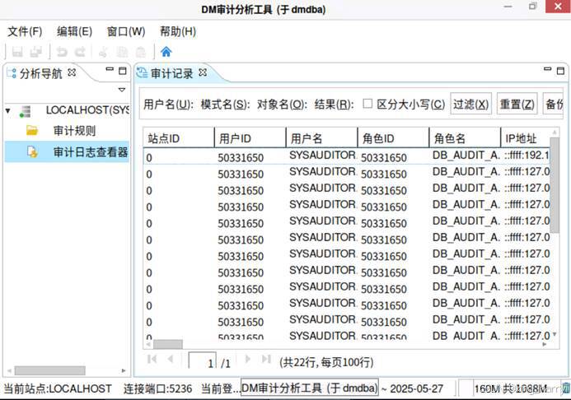Click the previous page pagination icon
Viewport: 571px width, 400px height.
pyautogui.click(x=170, y=360)
